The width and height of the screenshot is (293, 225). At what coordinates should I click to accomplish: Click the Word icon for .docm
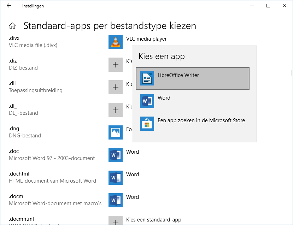[x=116, y=200]
